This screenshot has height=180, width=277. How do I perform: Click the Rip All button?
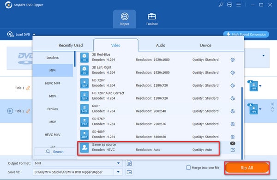pos(247,168)
